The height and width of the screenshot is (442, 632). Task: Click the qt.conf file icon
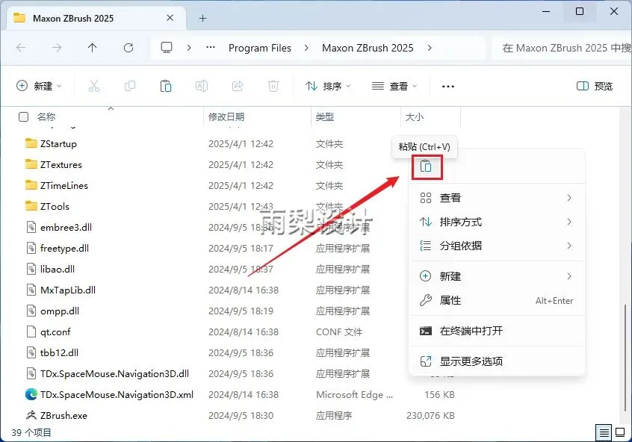pos(31,331)
